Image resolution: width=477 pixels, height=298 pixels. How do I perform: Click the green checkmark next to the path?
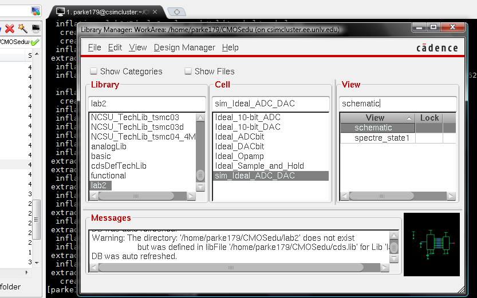coord(35,42)
